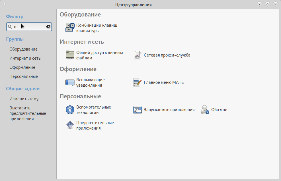Image resolution: width=281 pixels, height=181 pixels.
Task: Clear the filter search text
Action: tap(48, 27)
